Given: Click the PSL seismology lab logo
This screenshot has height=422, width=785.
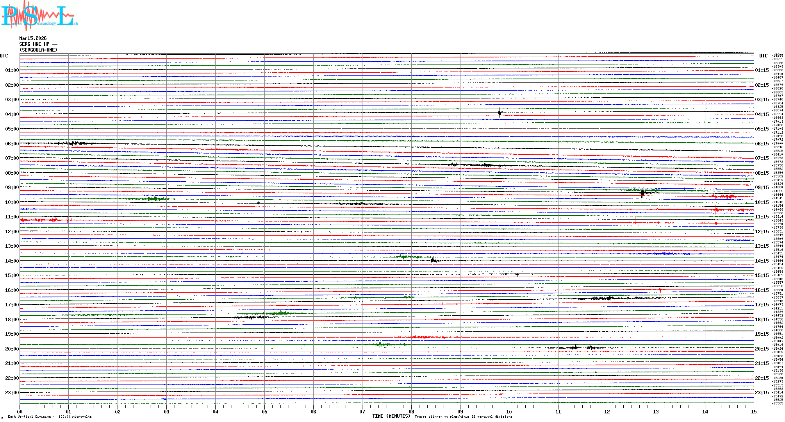Looking at the screenshot, I should click(39, 16).
